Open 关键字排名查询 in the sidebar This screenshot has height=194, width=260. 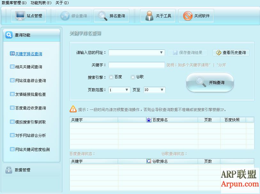(x=28, y=54)
